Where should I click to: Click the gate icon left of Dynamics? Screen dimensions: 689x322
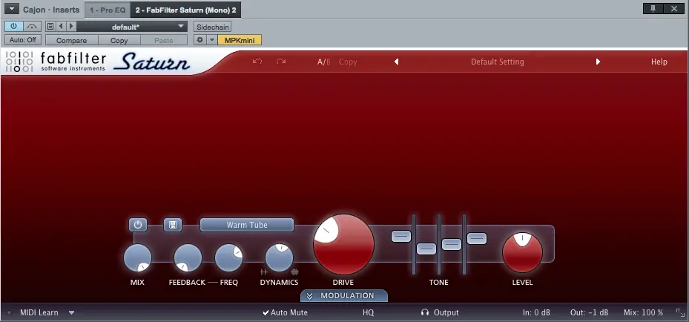pyautogui.click(x=263, y=272)
